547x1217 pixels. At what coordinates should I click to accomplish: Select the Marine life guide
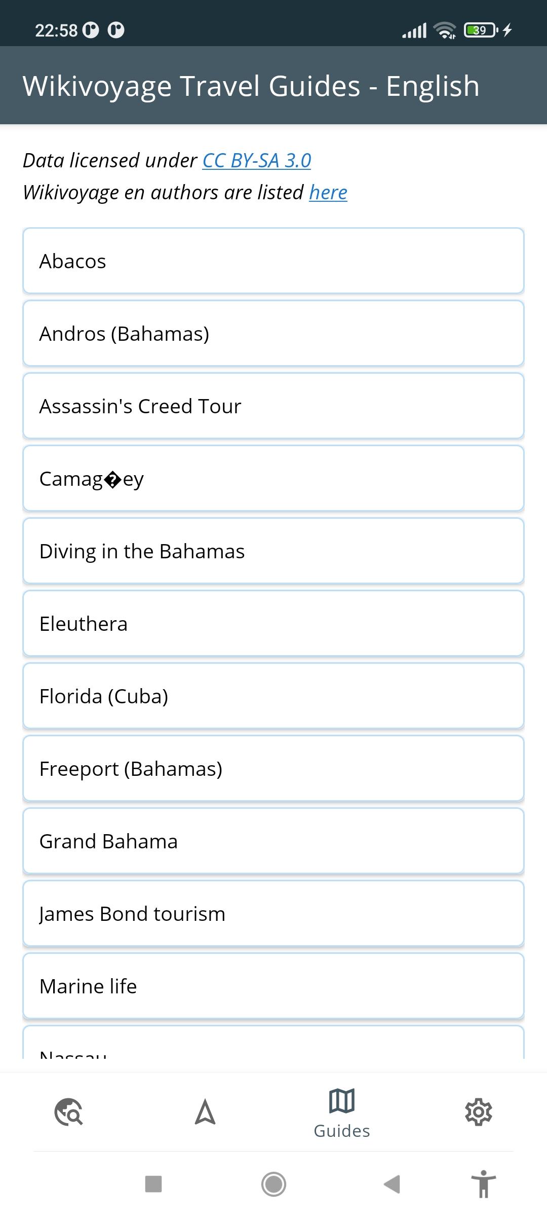273,986
